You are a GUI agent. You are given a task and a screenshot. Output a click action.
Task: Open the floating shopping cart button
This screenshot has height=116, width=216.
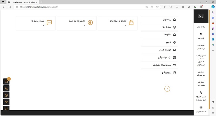tap(6, 82)
